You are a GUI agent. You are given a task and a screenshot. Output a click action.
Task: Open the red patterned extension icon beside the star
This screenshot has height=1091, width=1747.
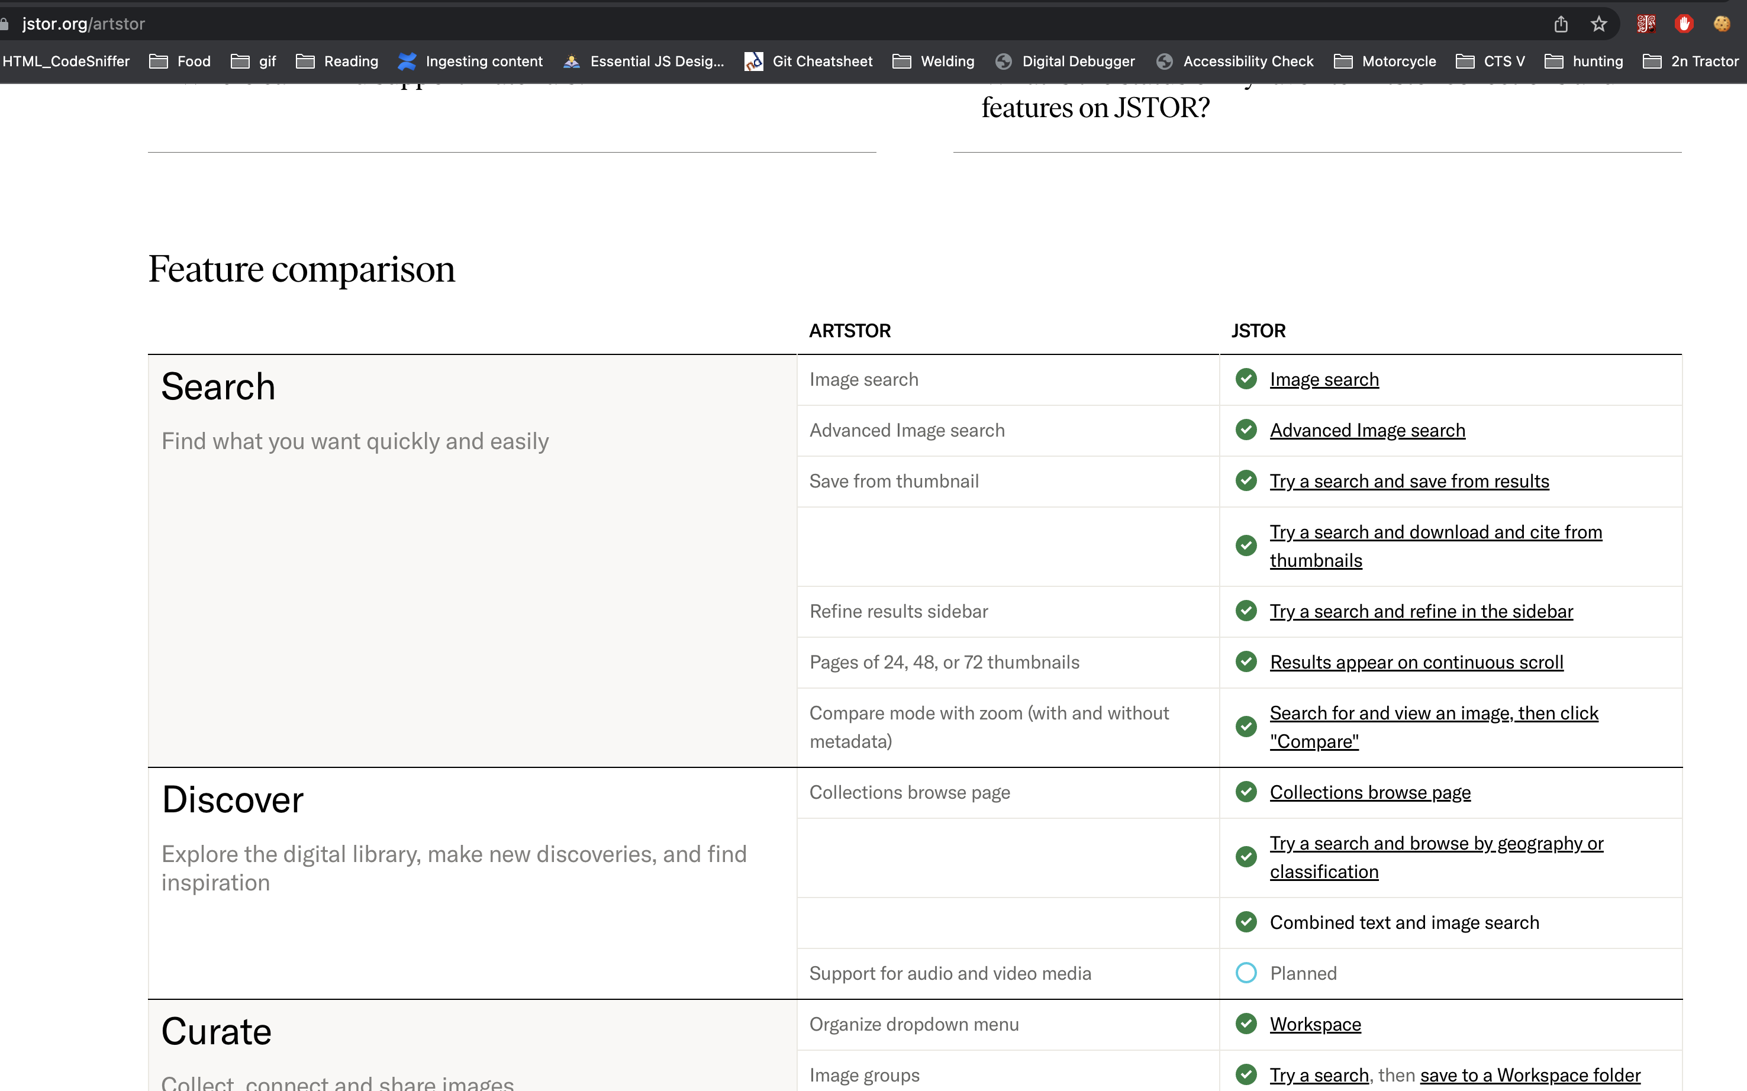[x=1646, y=24]
